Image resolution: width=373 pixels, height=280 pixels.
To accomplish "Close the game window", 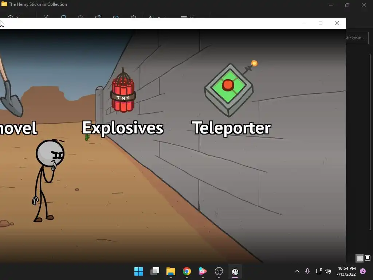I will point(337,23).
